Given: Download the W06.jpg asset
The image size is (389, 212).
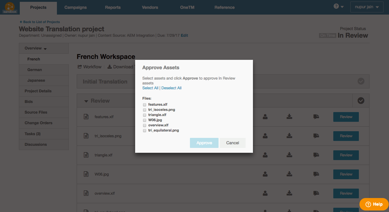Looking at the screenshot, I should pos(289,174).
